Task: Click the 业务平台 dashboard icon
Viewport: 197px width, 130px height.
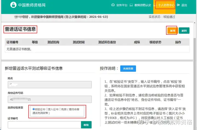Action: coord(113,5)
